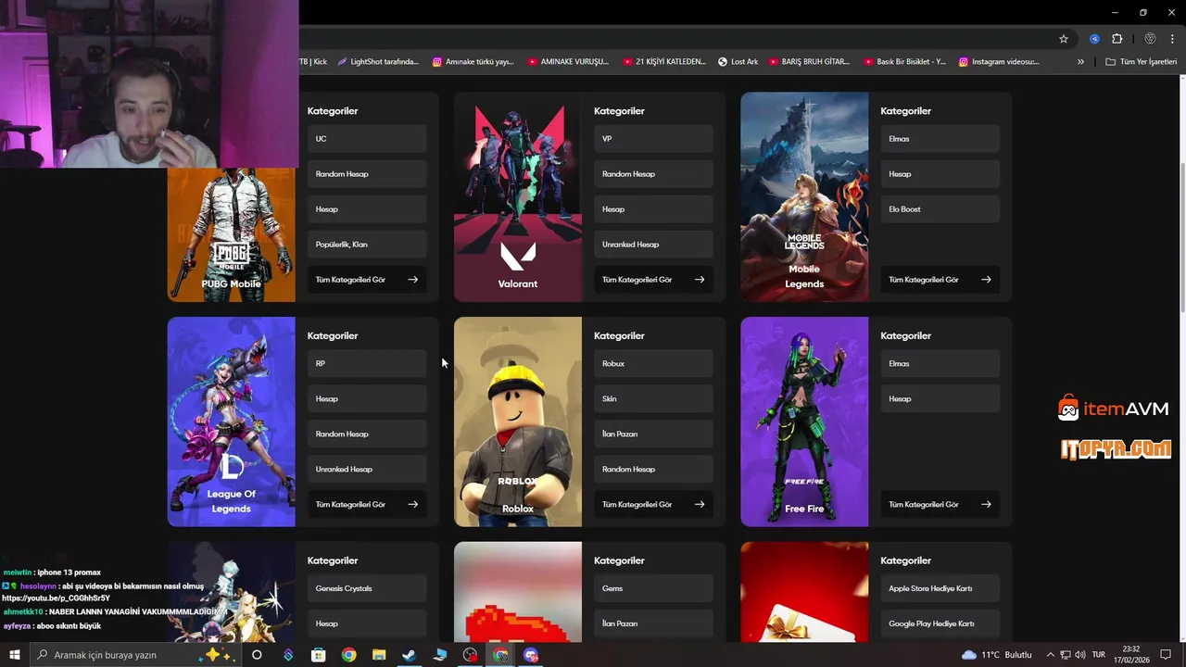Image resolution: width=1186 pixels, height=667 pixels.
Task: Select Elo Boost under Mobile Legends
Action: click(940, 209)
